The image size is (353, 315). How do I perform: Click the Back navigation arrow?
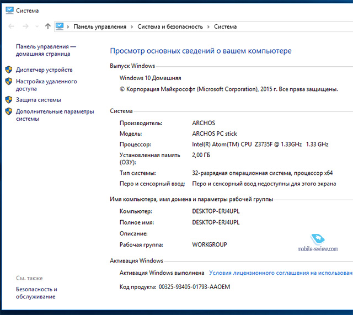[11, 26]
